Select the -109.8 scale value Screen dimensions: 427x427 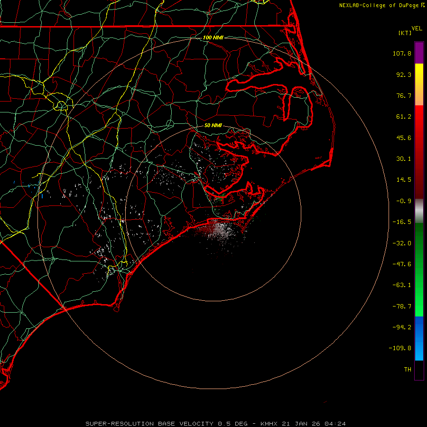click(400, 348)
